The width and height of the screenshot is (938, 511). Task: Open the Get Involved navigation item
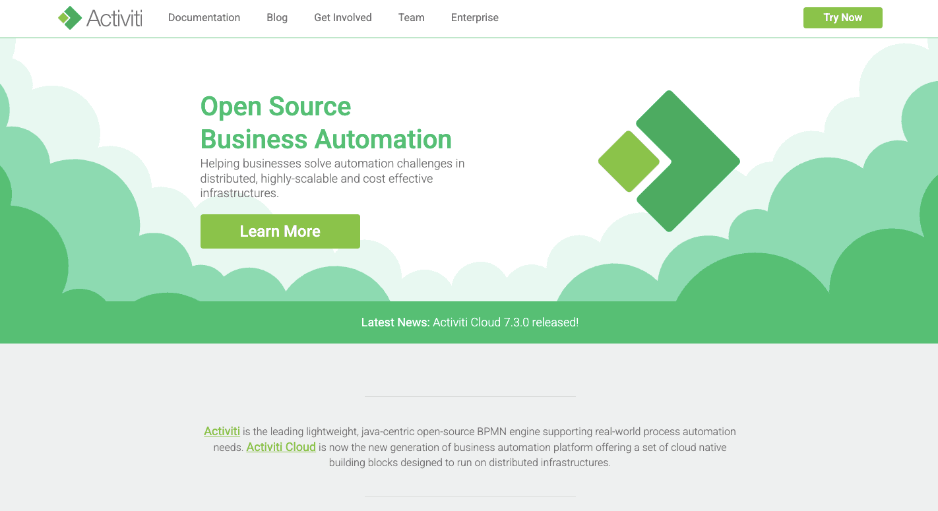click(x=343, y=18)
